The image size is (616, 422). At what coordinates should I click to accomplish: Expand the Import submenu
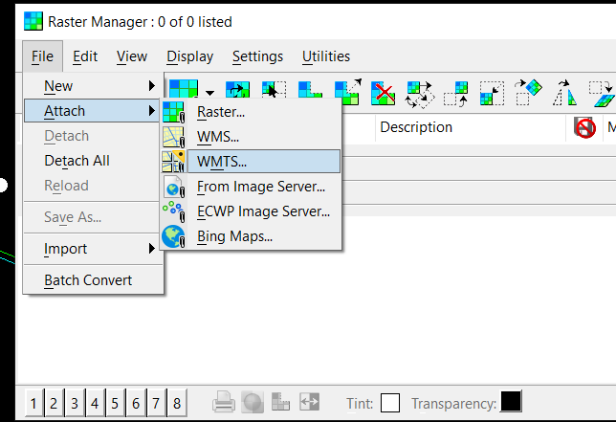pos(93,249)
